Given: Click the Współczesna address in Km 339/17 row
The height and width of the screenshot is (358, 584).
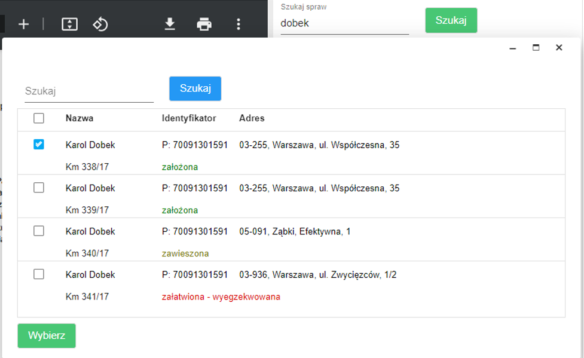Looking at the screenshot, I should (319, 188).
